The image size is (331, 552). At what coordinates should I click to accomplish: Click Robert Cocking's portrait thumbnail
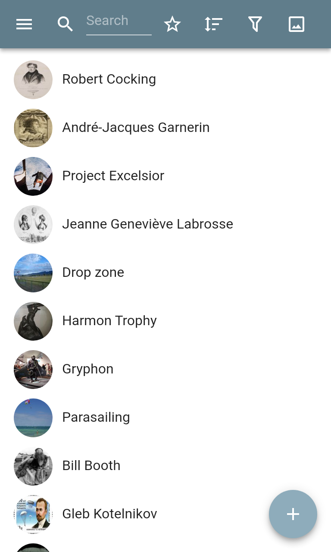[x=33, y=79]
